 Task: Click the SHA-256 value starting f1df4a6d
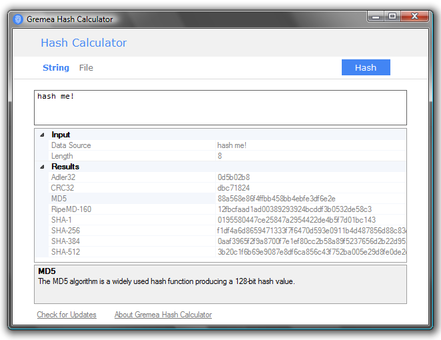pos(311,231)
